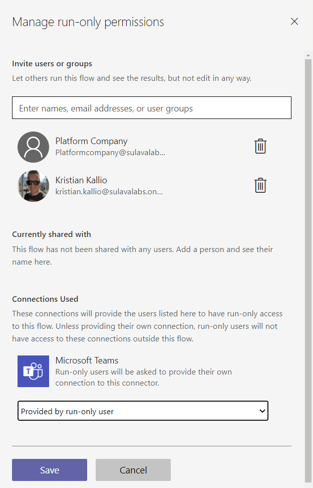Click the Microsoft Teams connector icon
The image size is (313, 488).
pos(33,371)
